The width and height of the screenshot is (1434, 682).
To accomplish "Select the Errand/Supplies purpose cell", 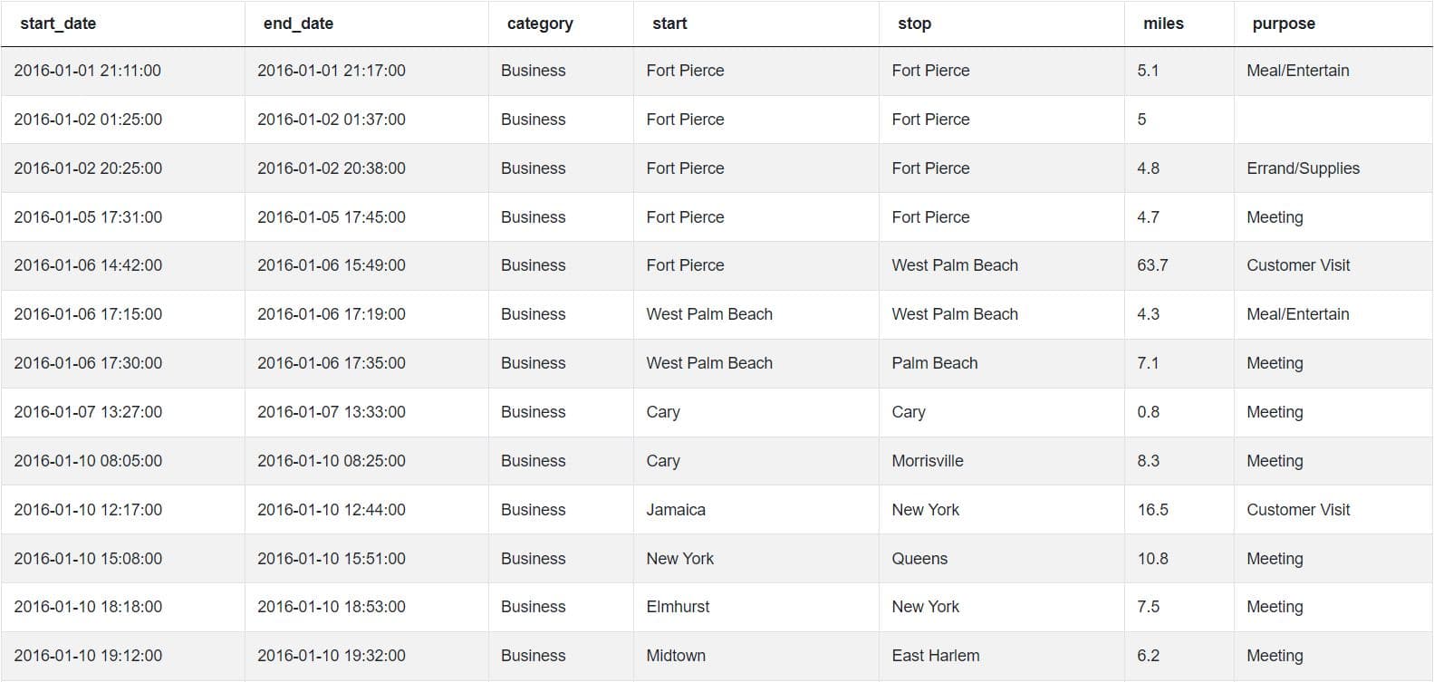I will (x=1303, y=168).
